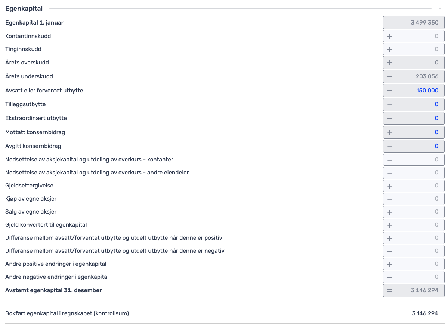Click the Egenkapital 1. januar amount box
The height and width of the screenshot is (325, 448).
pyautogui.click(x=414, y=23)
